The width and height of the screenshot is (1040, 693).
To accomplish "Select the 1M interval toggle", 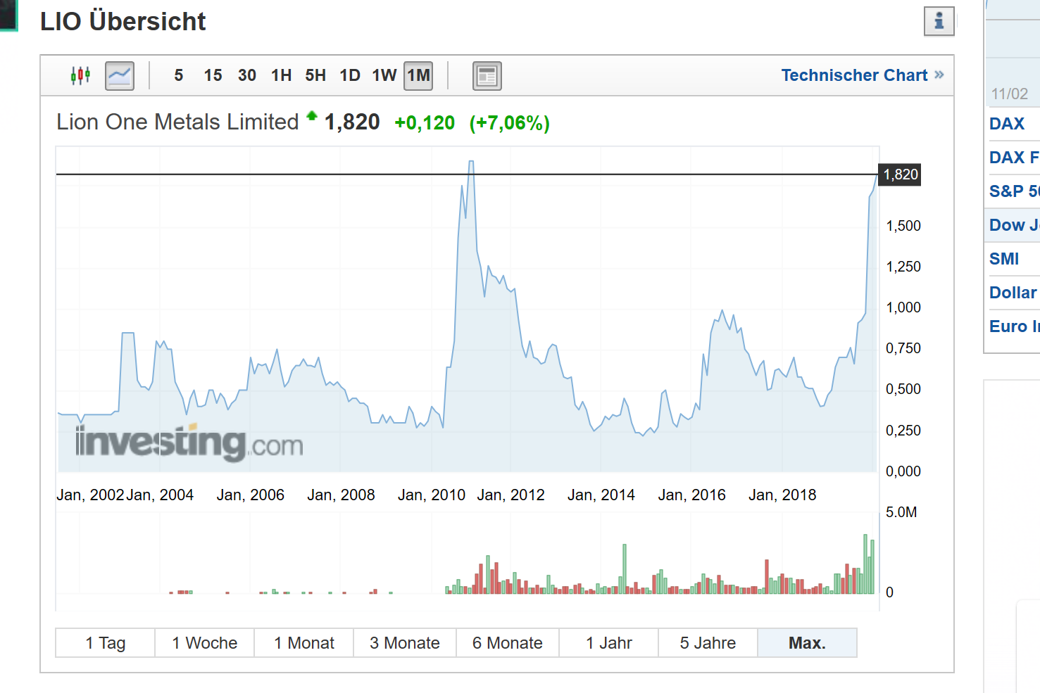I will [x=418, y=75].
